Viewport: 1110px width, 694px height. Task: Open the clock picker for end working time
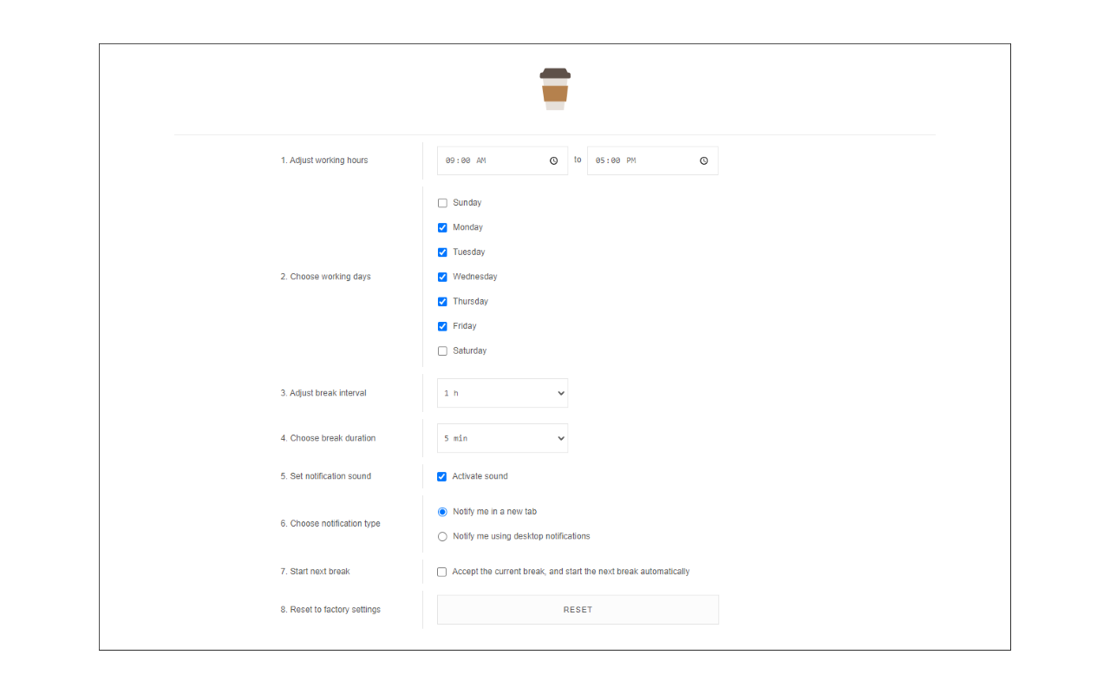703,160
